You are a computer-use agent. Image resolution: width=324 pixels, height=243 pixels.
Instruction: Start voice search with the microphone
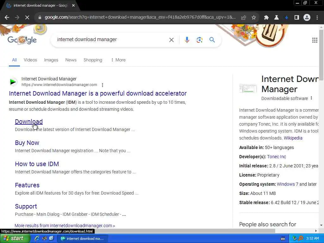click(x=187, y=40)
